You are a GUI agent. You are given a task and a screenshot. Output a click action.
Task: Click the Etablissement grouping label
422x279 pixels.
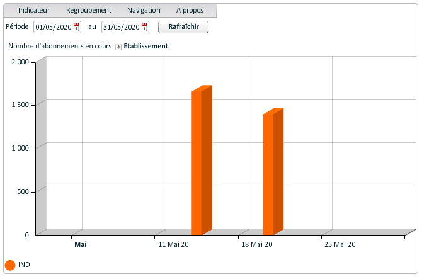coord(146,46)
